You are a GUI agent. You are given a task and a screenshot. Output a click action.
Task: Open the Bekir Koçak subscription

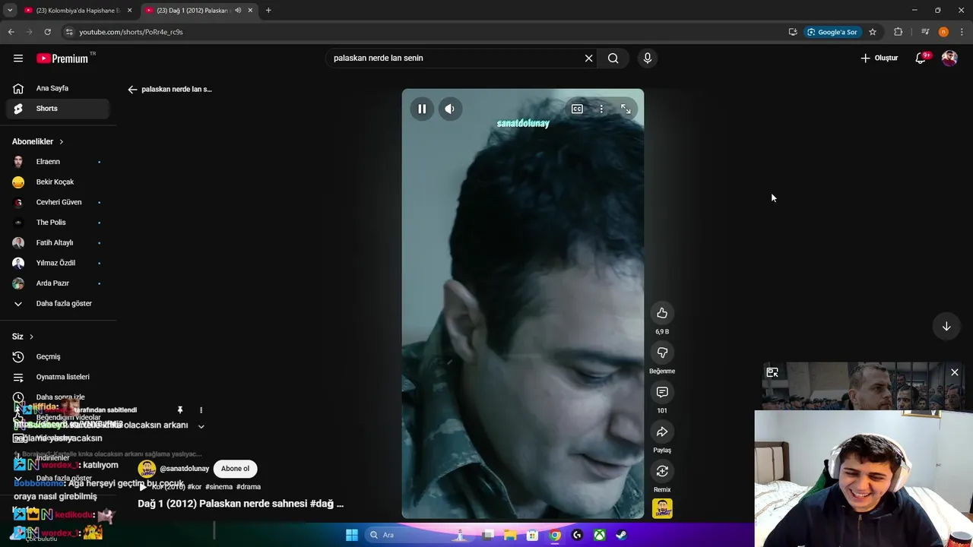pyautogui.click(x=57, y=182)
